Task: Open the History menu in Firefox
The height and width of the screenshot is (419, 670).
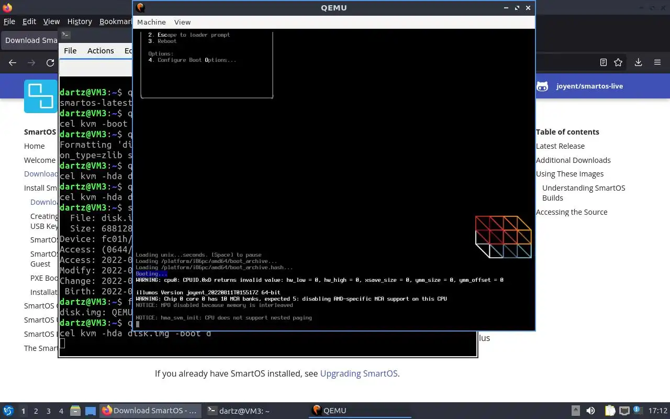Action: coord(80,21)
